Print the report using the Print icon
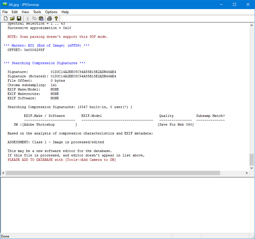This screenshot has height=239, width=255. pos(49,18)
